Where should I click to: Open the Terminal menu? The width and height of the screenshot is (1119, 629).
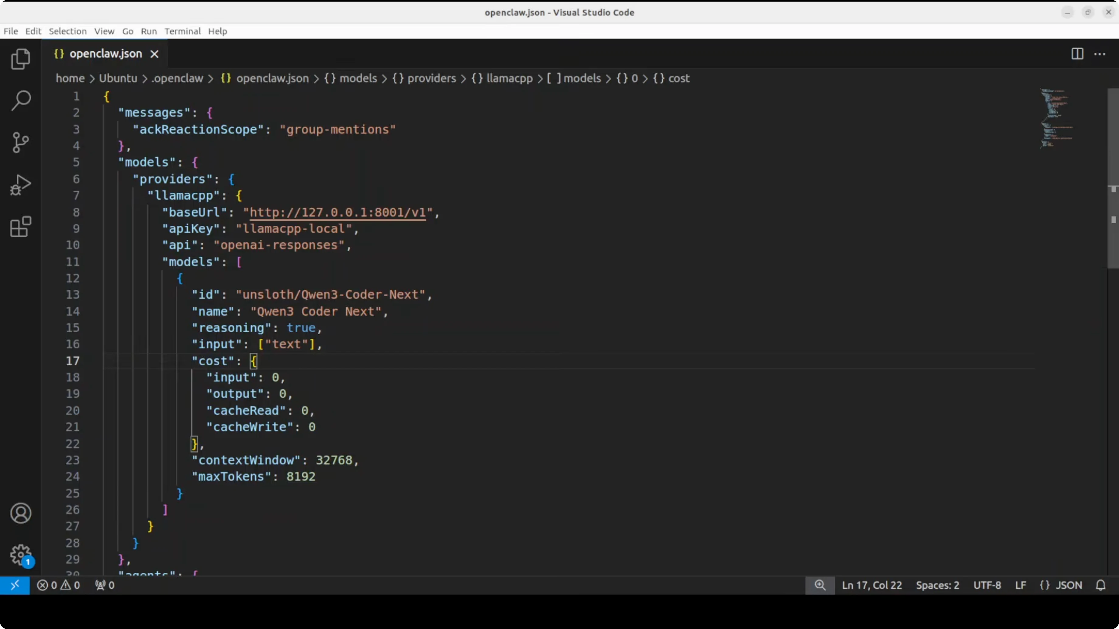[182, 31]
